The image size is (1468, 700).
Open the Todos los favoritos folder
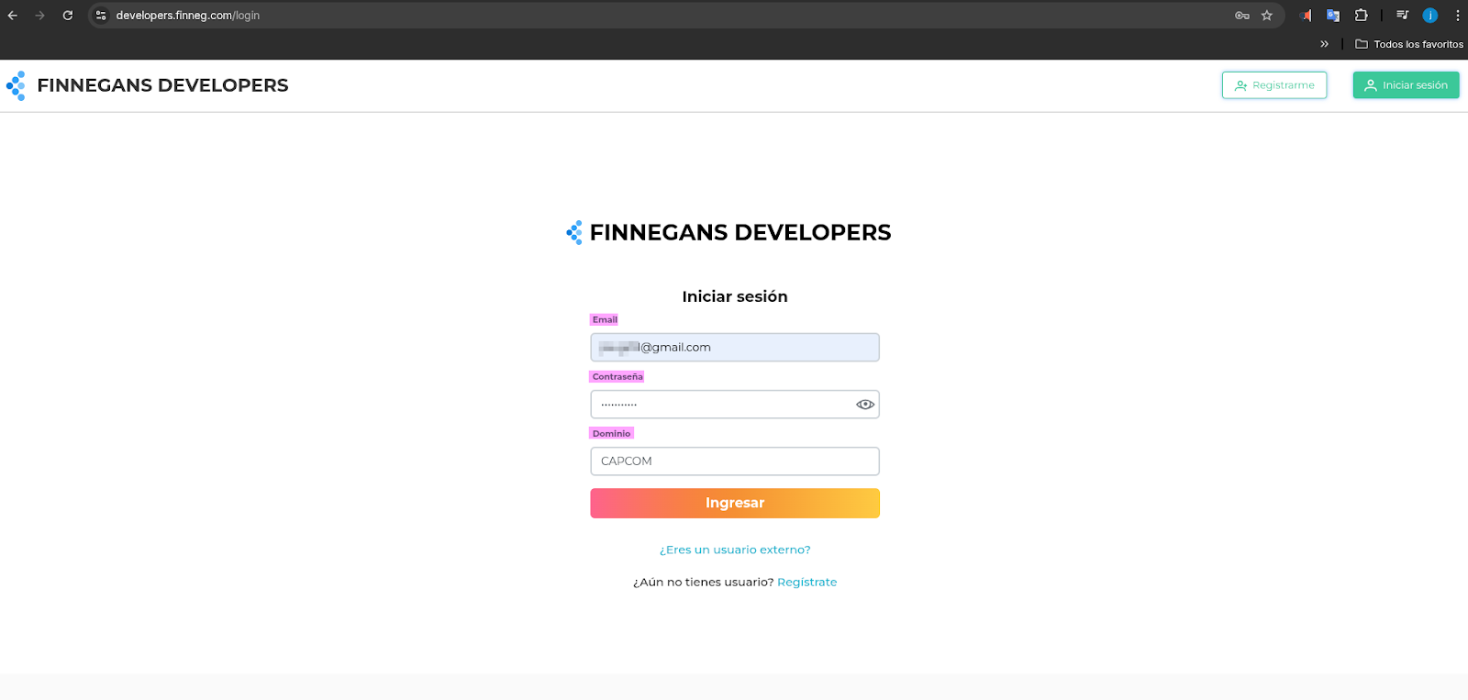click(1409, 44)
